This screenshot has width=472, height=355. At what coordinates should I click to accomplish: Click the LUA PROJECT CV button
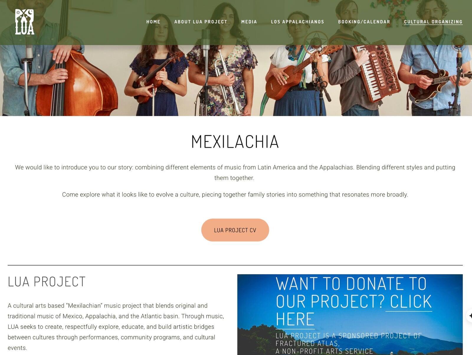pyautogui.click(x=235, y=230)
